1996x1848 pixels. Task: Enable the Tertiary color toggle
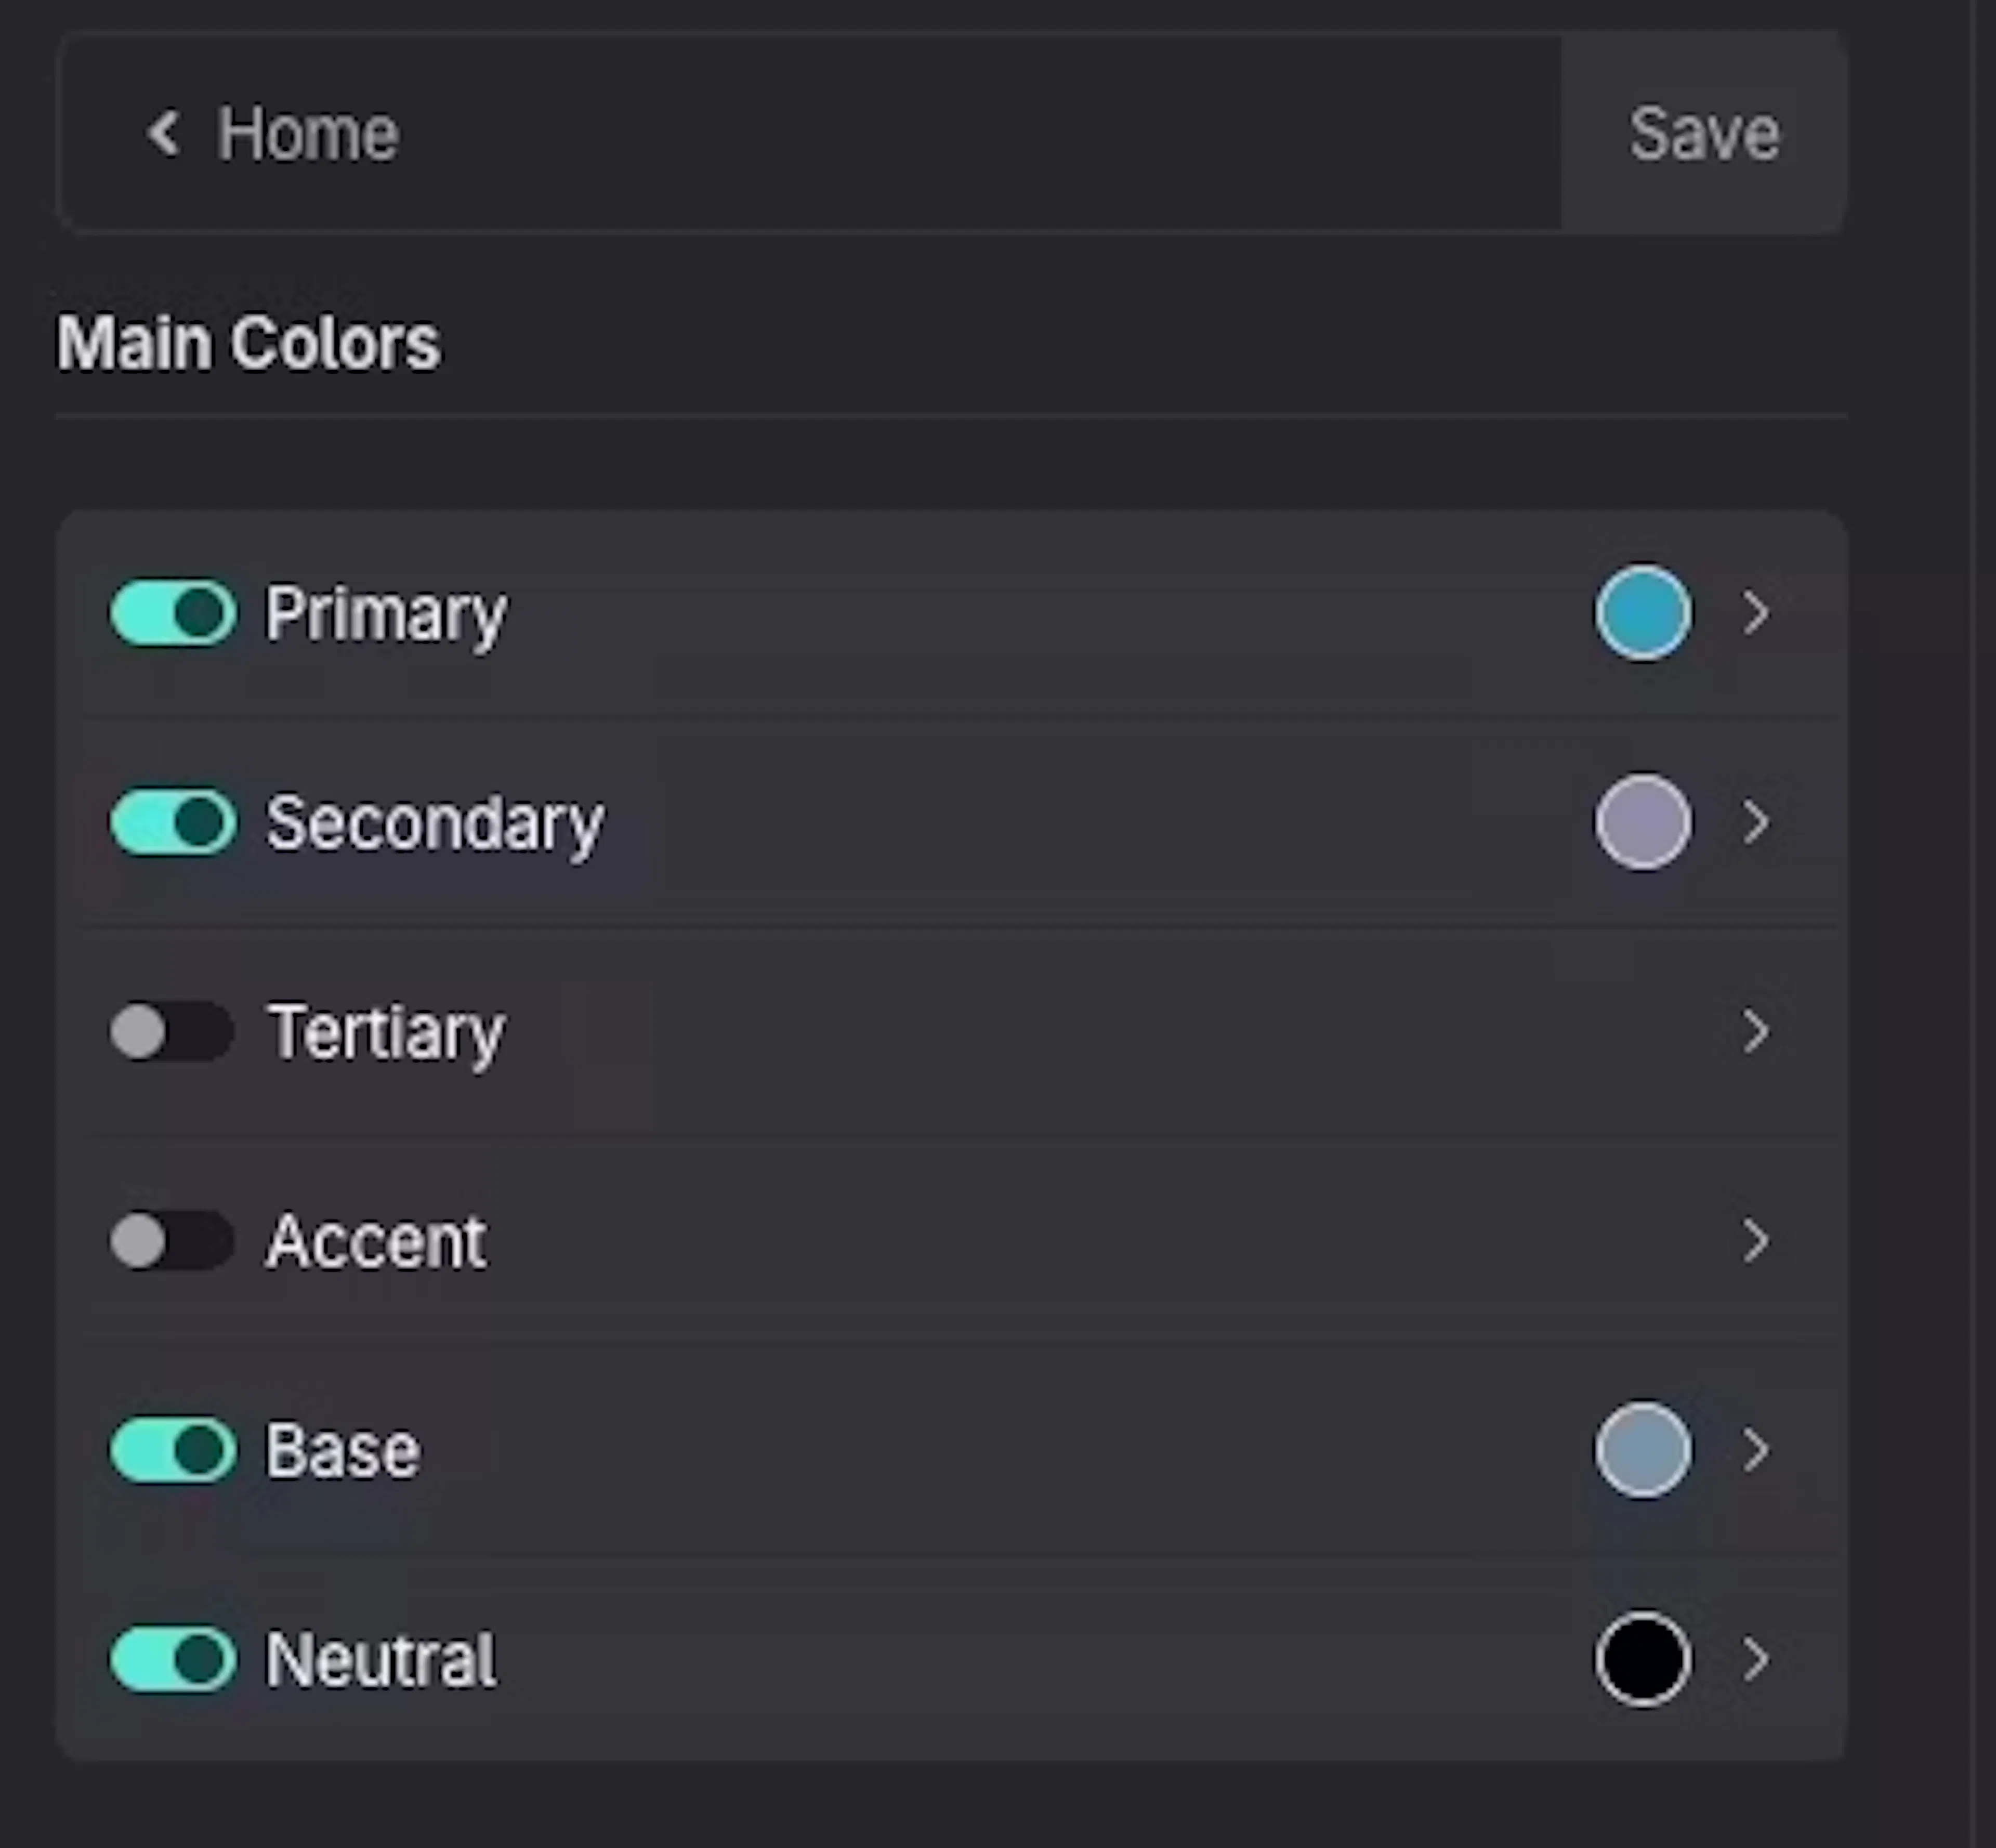pos(172,1031)
